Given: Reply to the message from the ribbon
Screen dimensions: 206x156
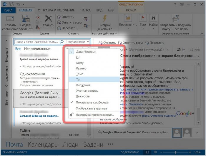Looking at the screenshot, I should click(x=66, y=17).
